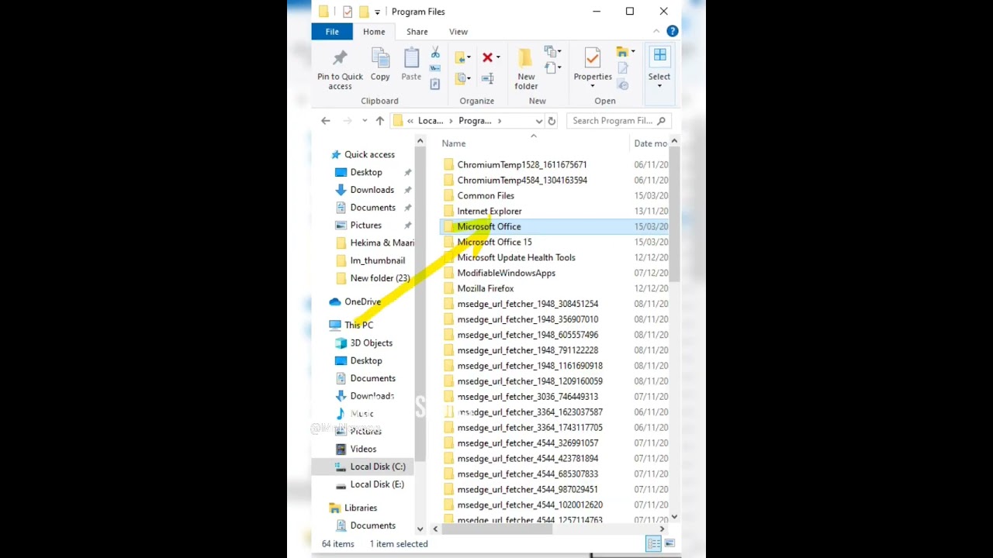Open the recent locations dropdown arrow

coord(365,121)
